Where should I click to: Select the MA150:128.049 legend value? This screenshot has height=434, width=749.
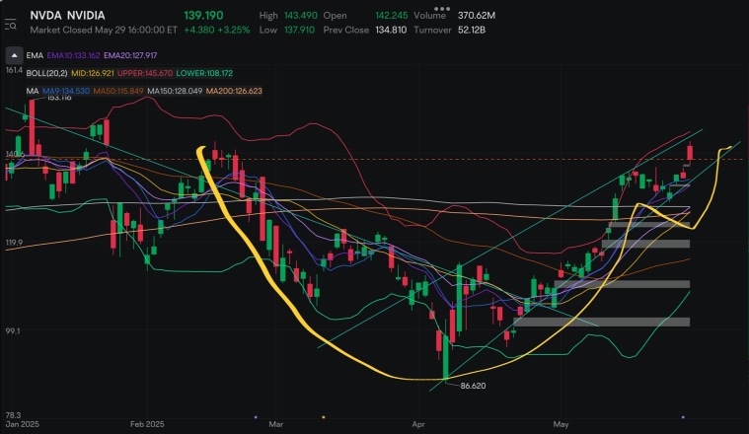point(175,91)
